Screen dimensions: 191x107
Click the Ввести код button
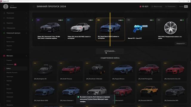click(157, 7)
